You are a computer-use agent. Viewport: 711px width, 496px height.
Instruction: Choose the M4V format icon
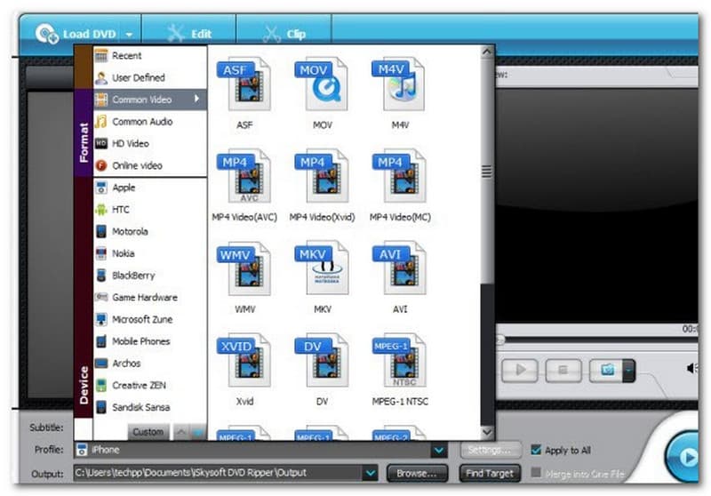point(398,85)
